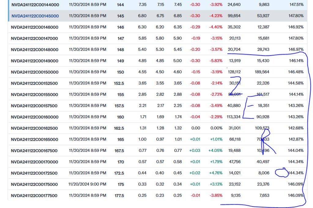Click the open interest 90,928

tap(263, 117)
